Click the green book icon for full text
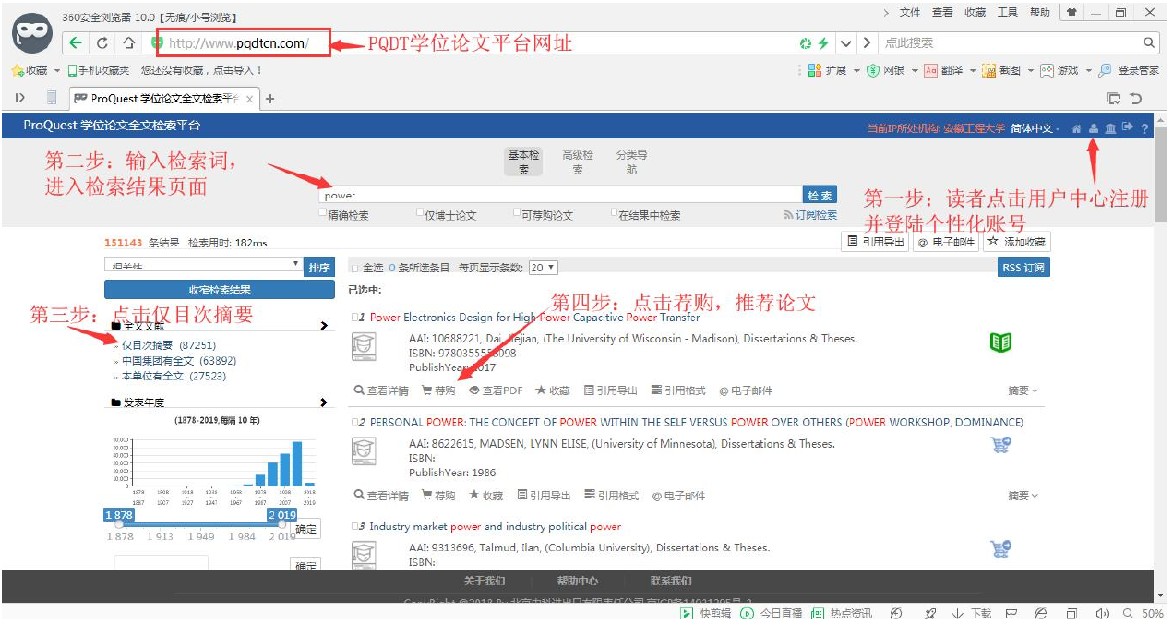The width and height of the screenshot is (1173, 624). [1002, 341]
